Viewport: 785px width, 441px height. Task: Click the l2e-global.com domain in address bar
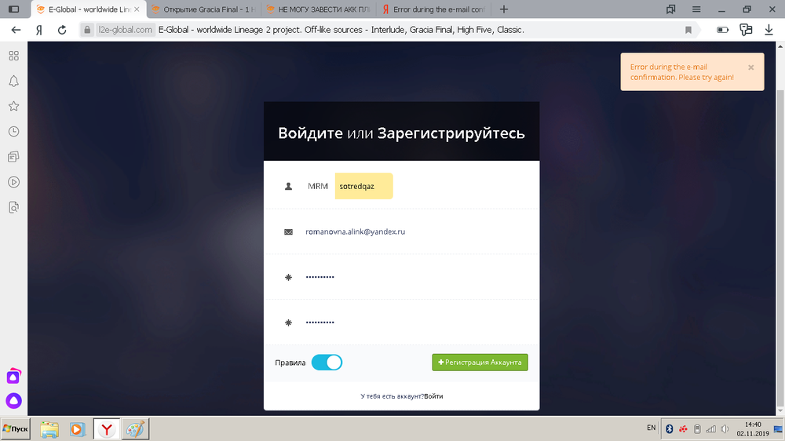(125, 30)
